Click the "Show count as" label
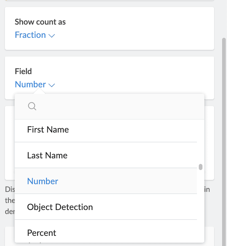This screenshot has width=227, height=246. [x=40, y=22]
